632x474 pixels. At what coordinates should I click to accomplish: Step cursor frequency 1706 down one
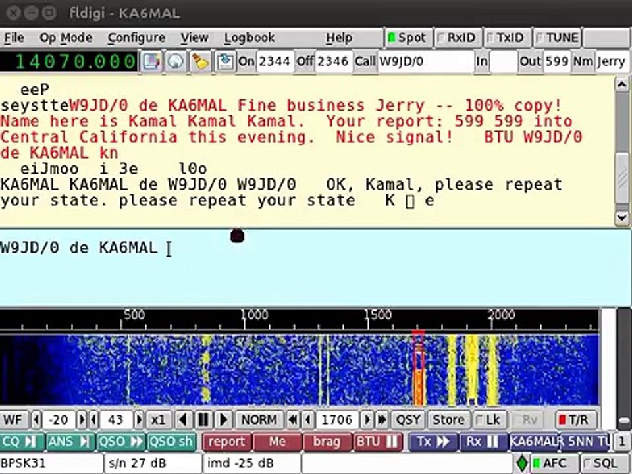pos(308,420)
